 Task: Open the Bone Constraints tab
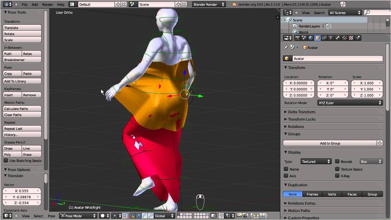pyautogui.click(x=344, y=38)
